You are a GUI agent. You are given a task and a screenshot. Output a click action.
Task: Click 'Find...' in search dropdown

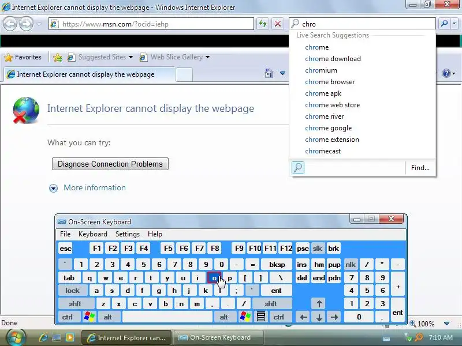[x=420, y=168]
